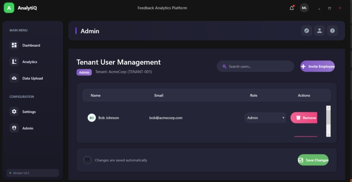Image resolution: width=352 pixels, height=182 pixels.
Task: Click Invite Employee button
Action: pyautogui.click(x=317, y=66)
